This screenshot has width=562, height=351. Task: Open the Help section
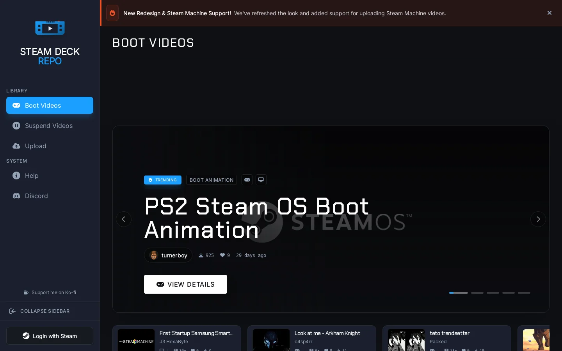tap(50, 175)
